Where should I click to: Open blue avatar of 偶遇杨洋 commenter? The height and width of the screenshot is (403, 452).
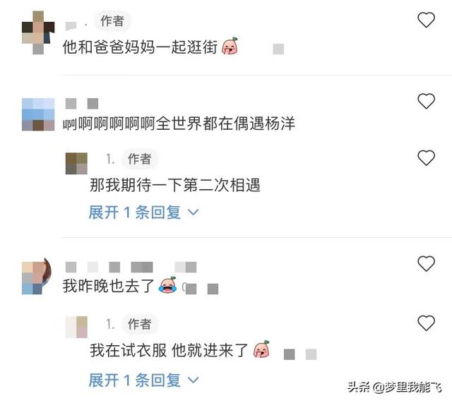pos(38,114)
